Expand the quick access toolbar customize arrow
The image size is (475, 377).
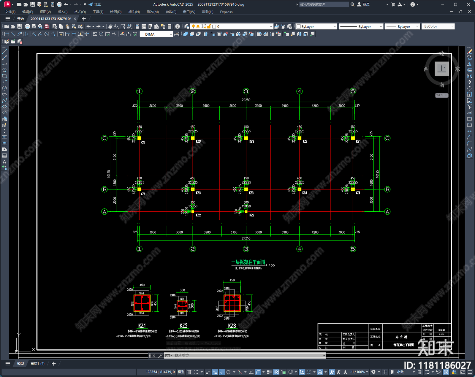(x=85, y=4)
